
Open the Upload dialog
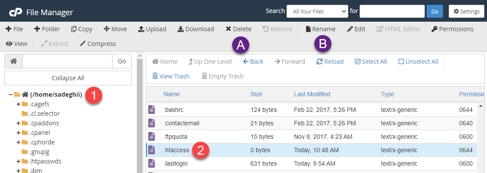152,29
